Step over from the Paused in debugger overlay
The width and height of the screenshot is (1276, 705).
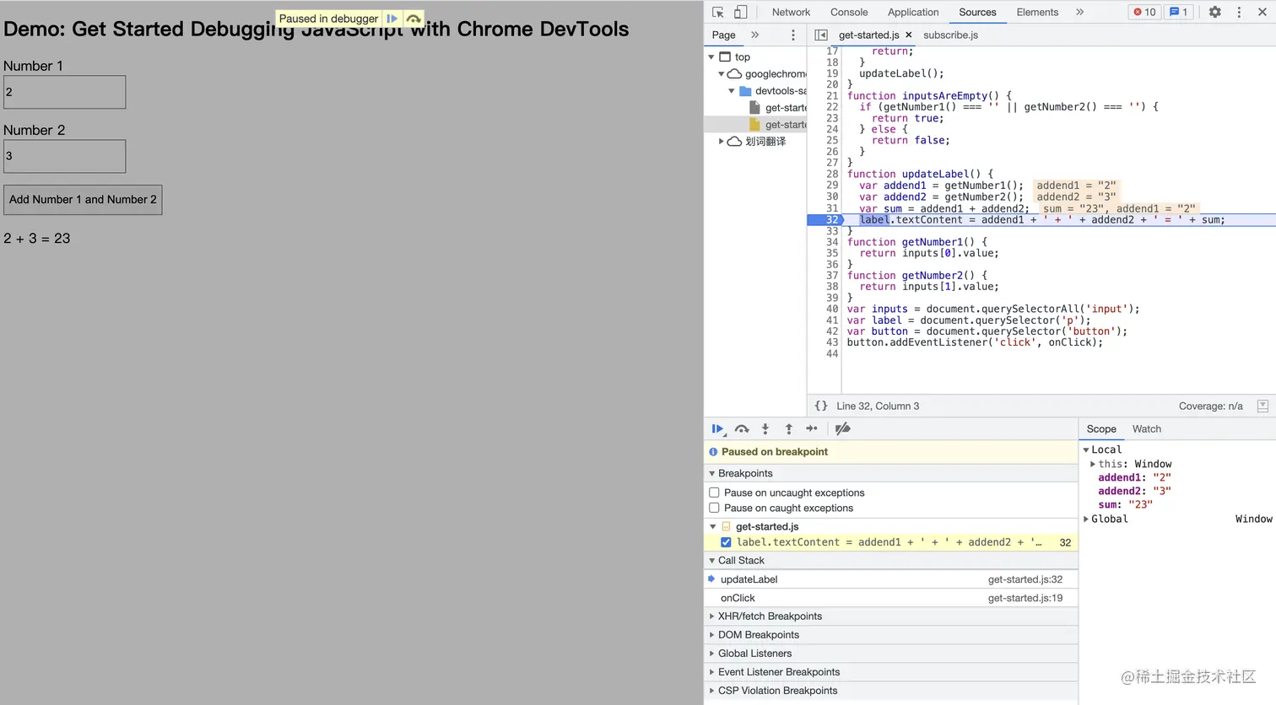coord(413,19)
